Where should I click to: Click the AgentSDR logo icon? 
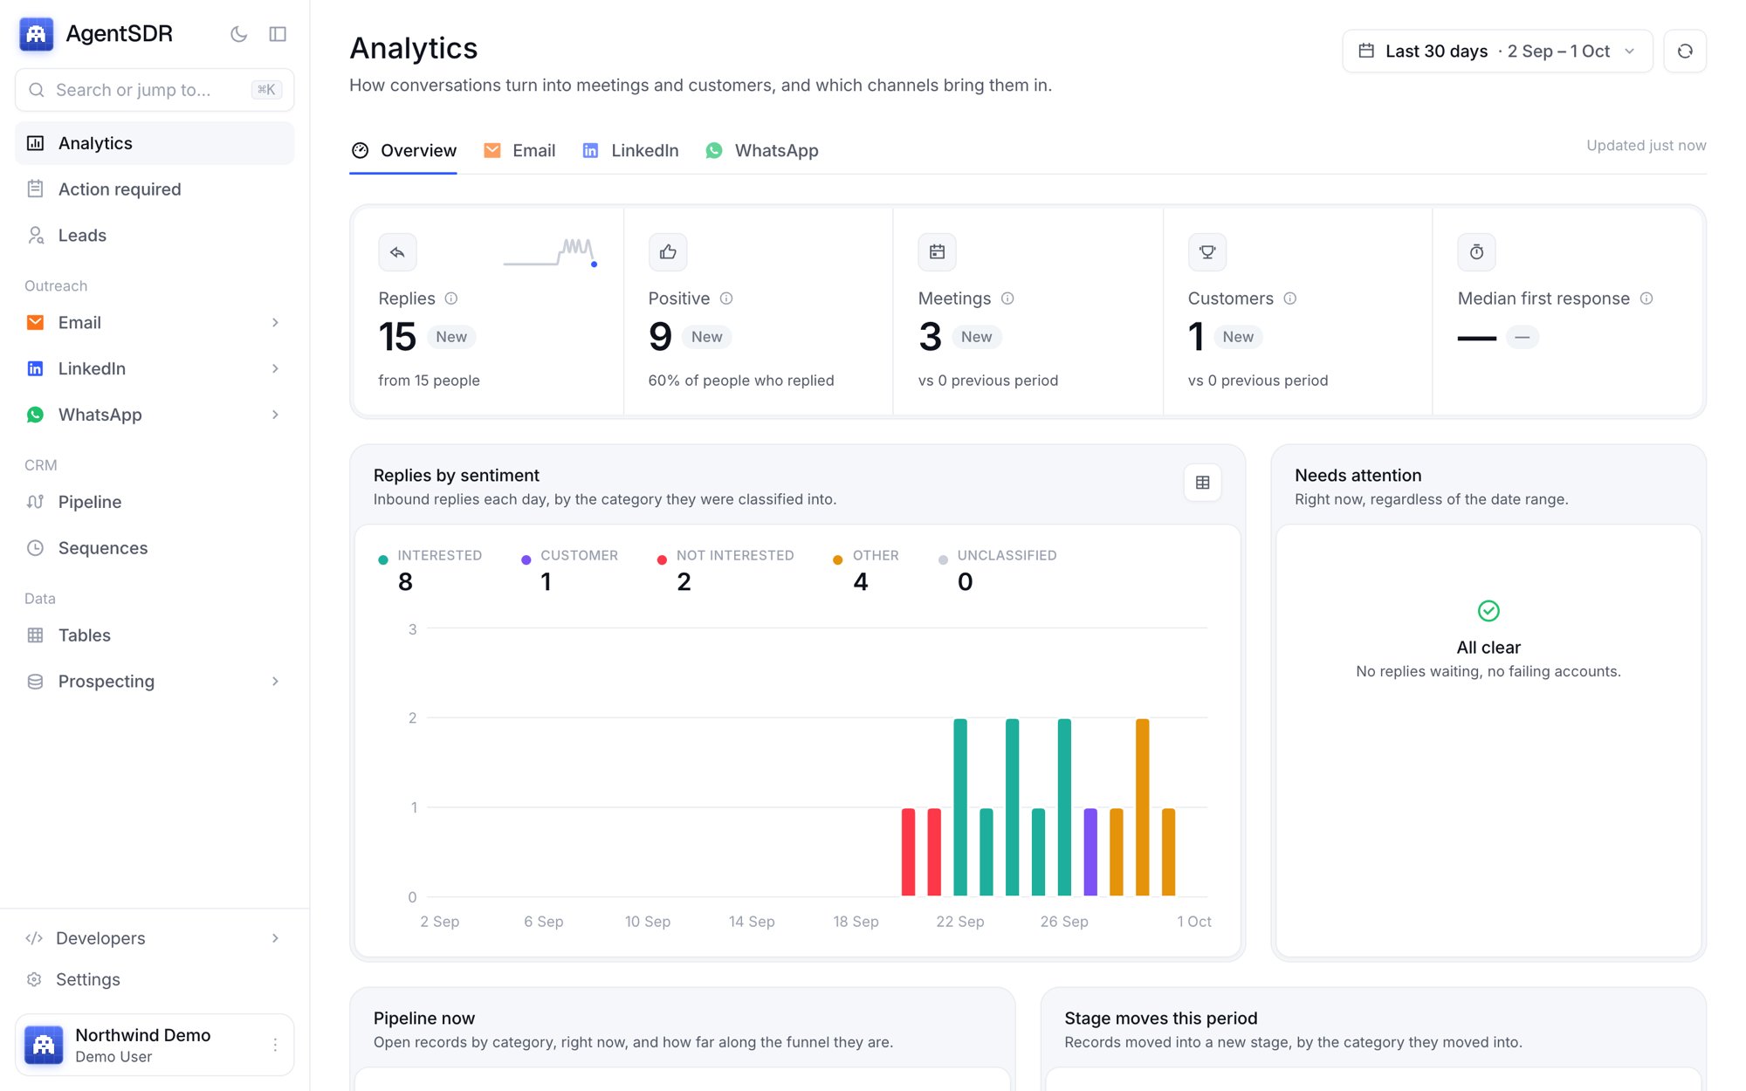pyautogui.click(x=36, y=34)
